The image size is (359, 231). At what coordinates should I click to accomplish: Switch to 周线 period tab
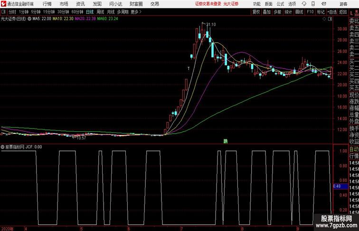[x=100, y=12]
